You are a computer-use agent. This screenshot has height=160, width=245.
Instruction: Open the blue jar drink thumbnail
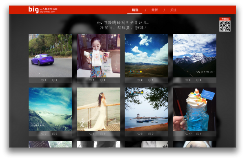pyautogui.click(x=194, y=109)
